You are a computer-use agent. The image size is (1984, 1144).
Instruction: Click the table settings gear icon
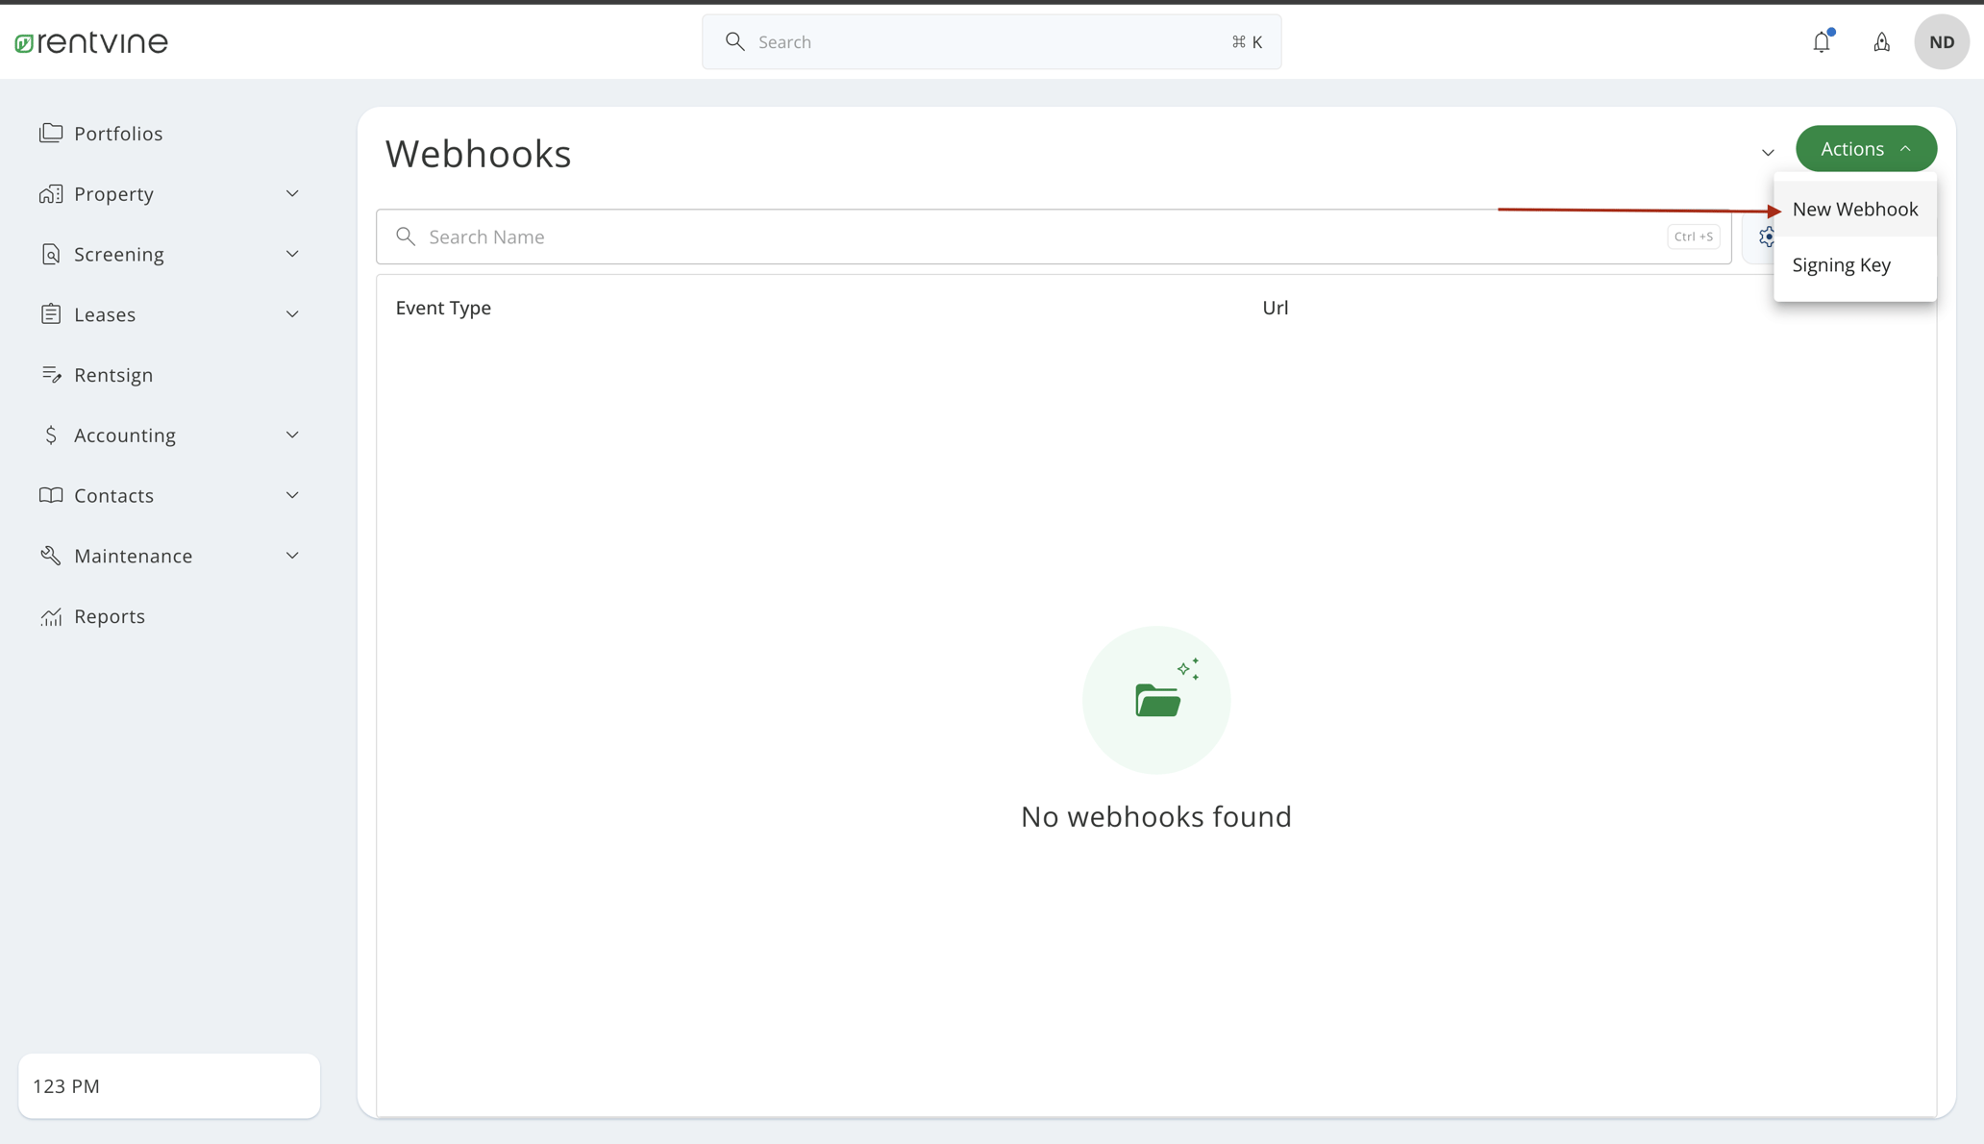(x=1766, y=236)
